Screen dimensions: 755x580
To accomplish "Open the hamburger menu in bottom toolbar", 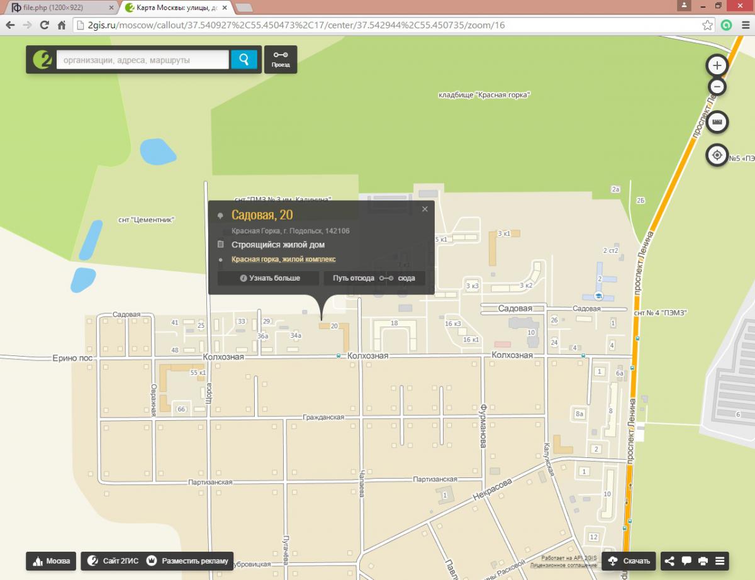I will (x=720, y=561).
